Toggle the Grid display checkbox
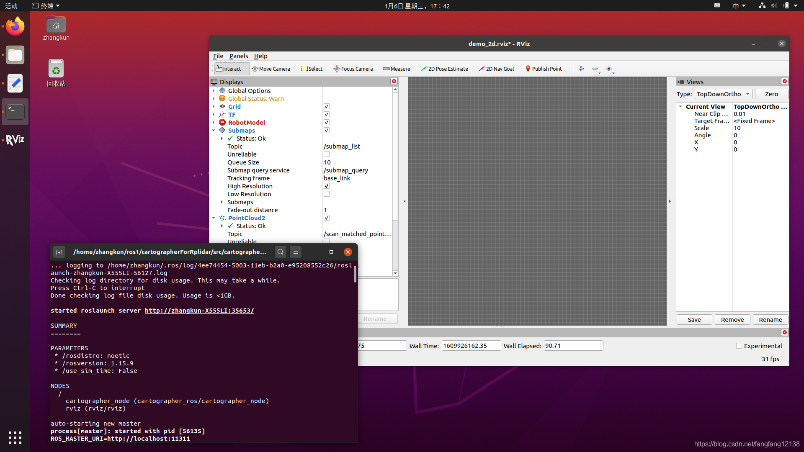Image resolution: width=804 pixels, height=452 pixels. [327, 106]
